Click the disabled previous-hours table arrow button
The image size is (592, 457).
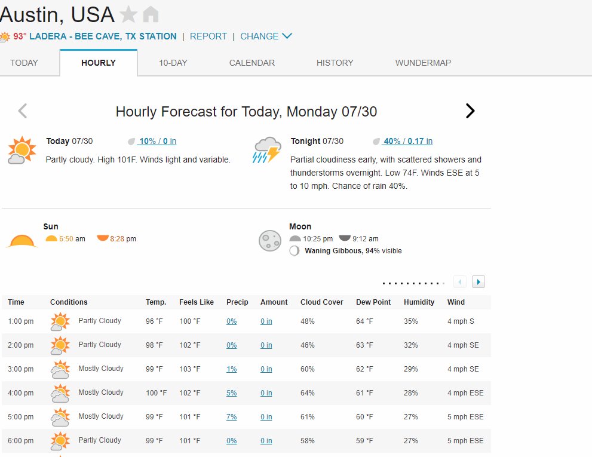(x=460, y=282)
